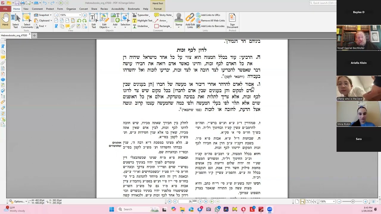Select the Hand tool
The height and width of the screenshot is (214, 381).
(x=5, y=20)
